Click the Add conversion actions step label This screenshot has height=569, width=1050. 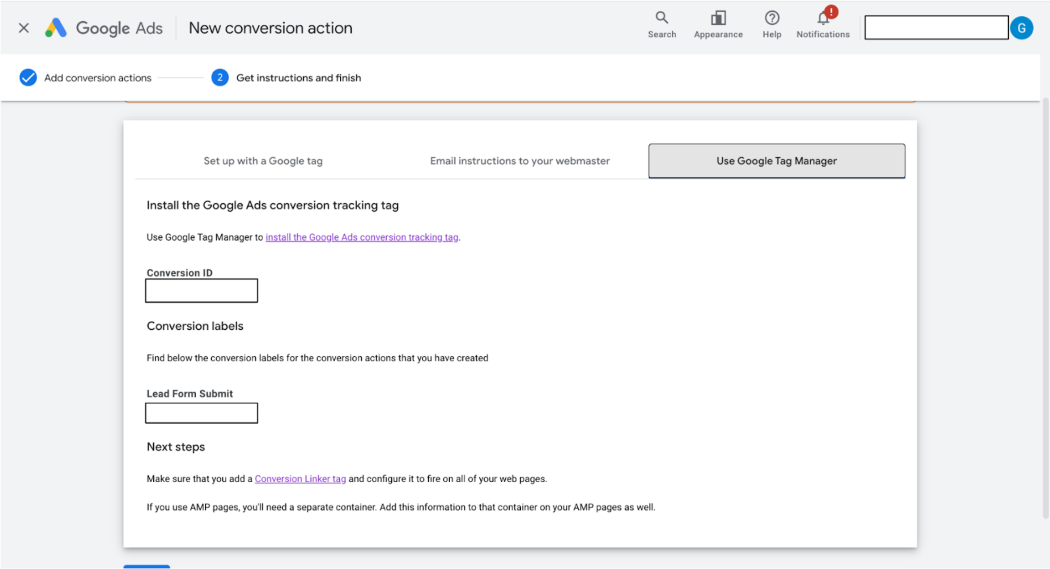[98, 78]
